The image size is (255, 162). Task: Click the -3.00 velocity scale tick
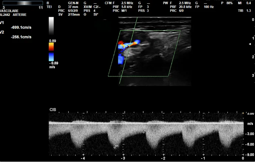pyautogui.click(x=250, y=134)
